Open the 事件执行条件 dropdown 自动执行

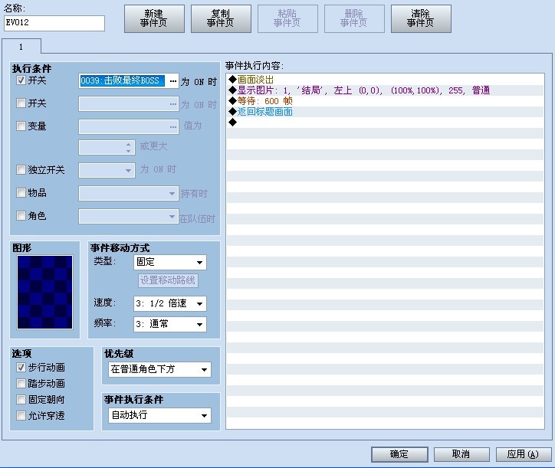pyautogui.click(x=159, y=415)
